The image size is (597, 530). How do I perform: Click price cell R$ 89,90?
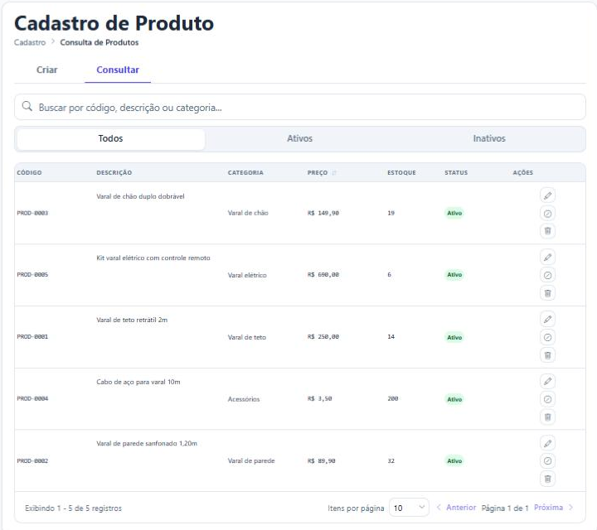click(x=322, y=461)
